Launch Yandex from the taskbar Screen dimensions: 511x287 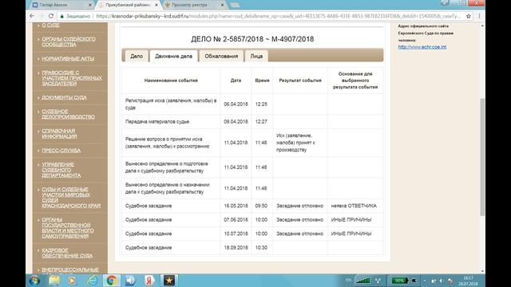tap(149, 280)
